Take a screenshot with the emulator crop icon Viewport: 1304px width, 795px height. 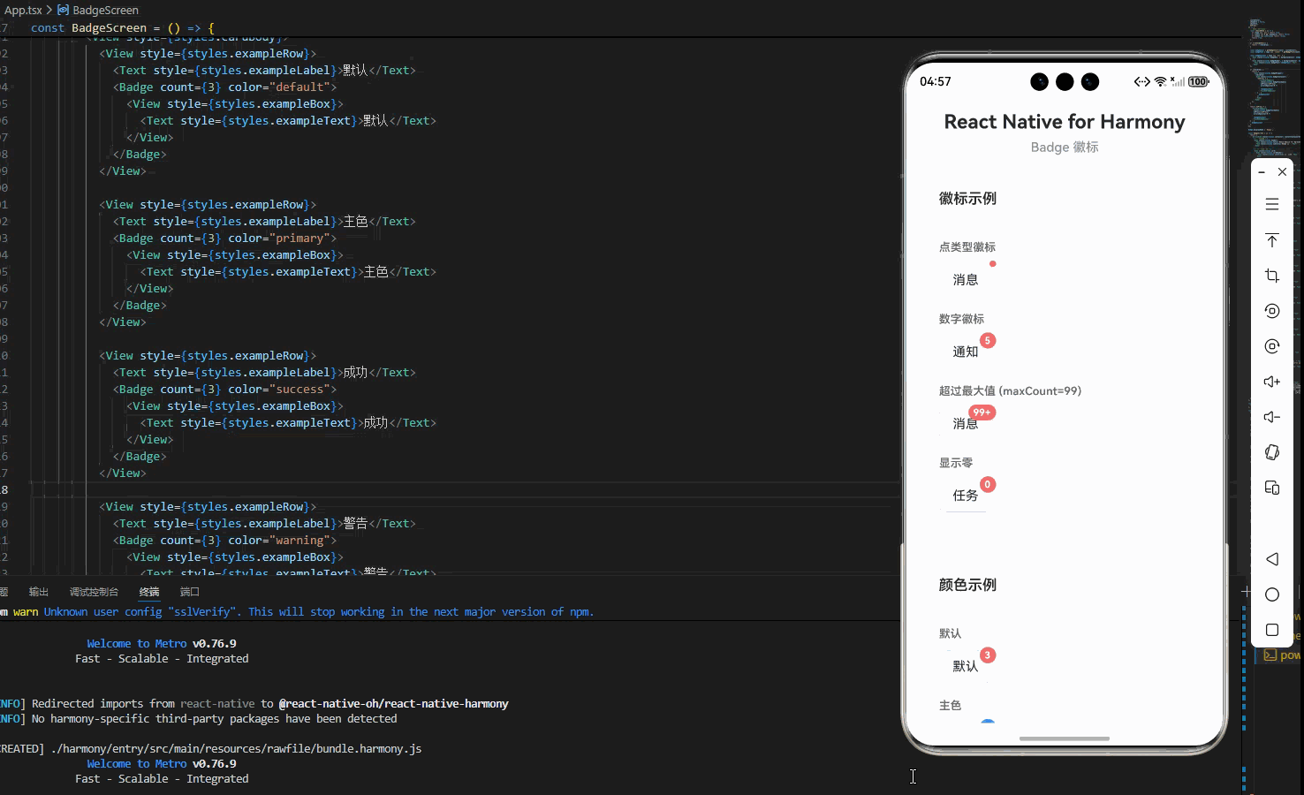coord(1272,276)
